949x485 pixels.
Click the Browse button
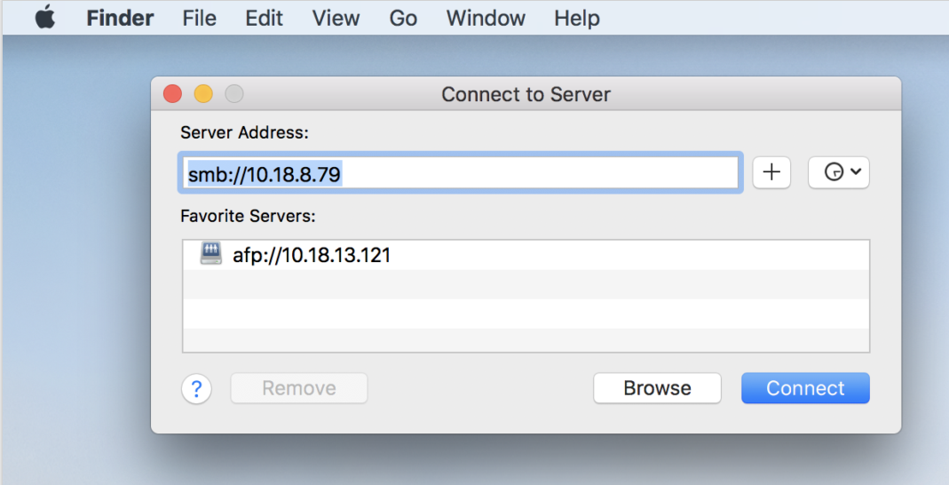657,388
